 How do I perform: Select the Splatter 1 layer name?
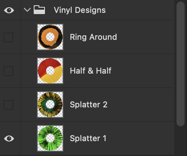[x=88, y=138]
